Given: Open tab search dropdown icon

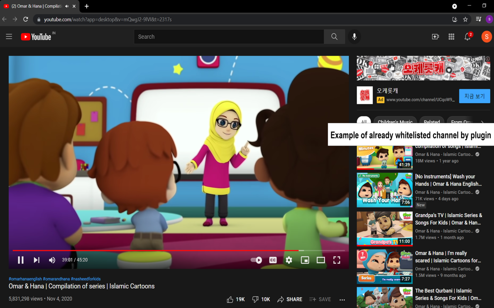Looking at the screenshot, I should click(x=455, y=6).
